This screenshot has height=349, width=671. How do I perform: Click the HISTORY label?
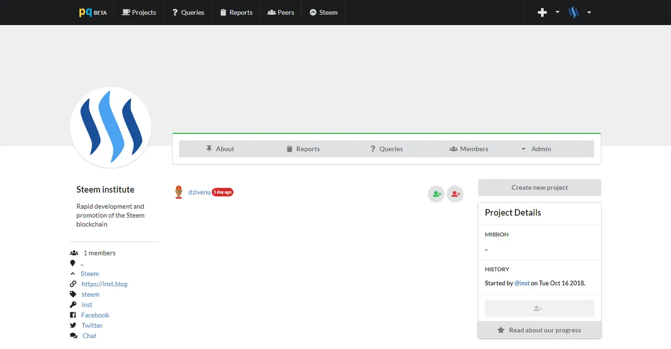tap(497, 269)
